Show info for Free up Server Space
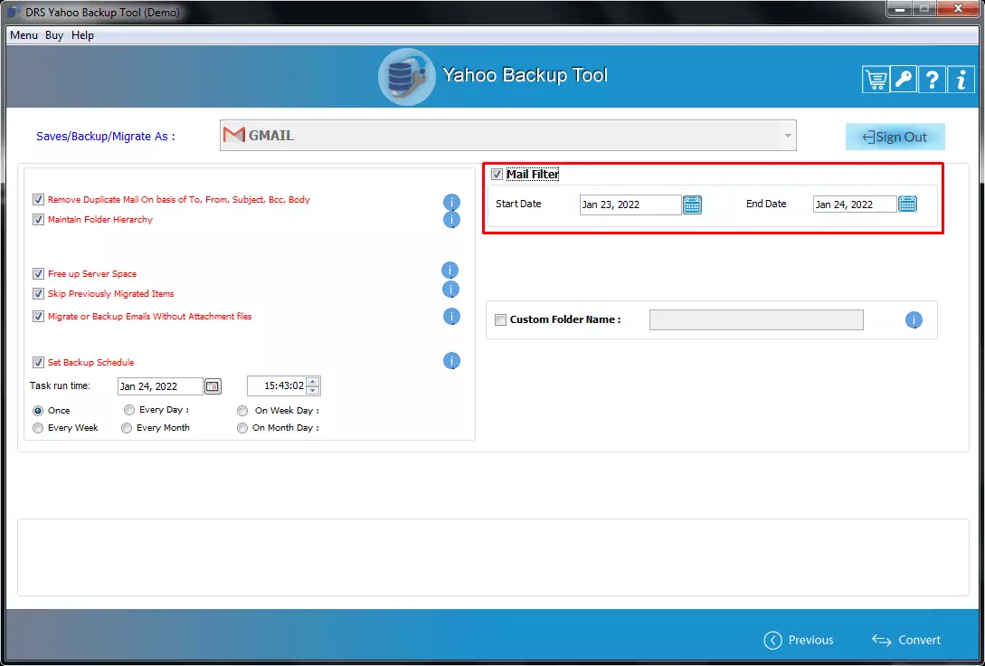 pos(450,271)
